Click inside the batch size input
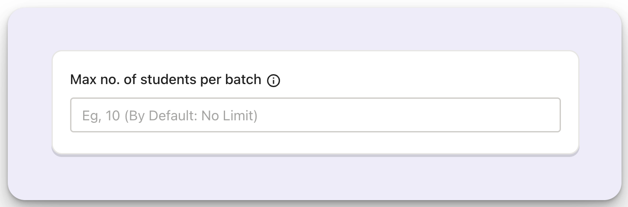The width and height of the screenshot is (628, 207). coord(316,115)
